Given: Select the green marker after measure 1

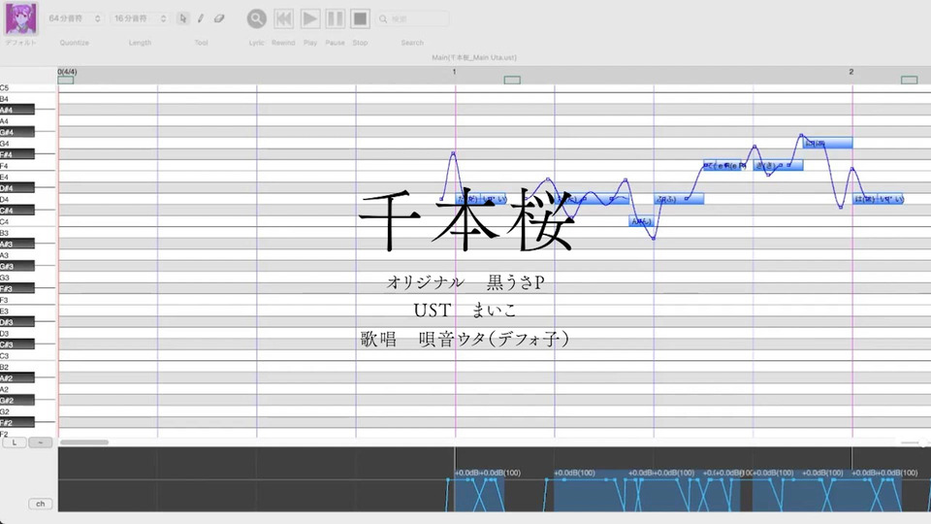Looking at the screenshot, I should pyautogui.click(x=512, y=80).
